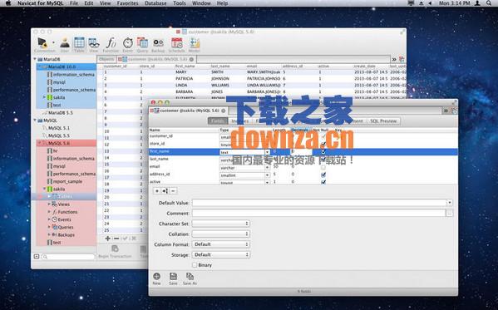Expand the Functions node in sidebar
498x310 pixels.
click(49, 212)
